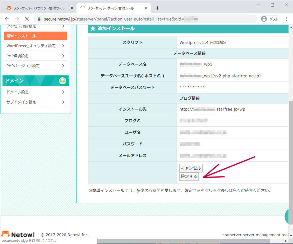Click the データベース名 value ending _wp1
Viewport: 293px width, 244px height.
(196, 64)
